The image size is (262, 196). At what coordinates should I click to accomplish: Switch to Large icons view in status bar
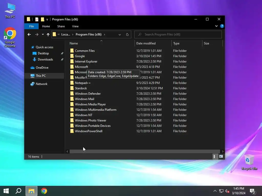(x=221, y=156)
